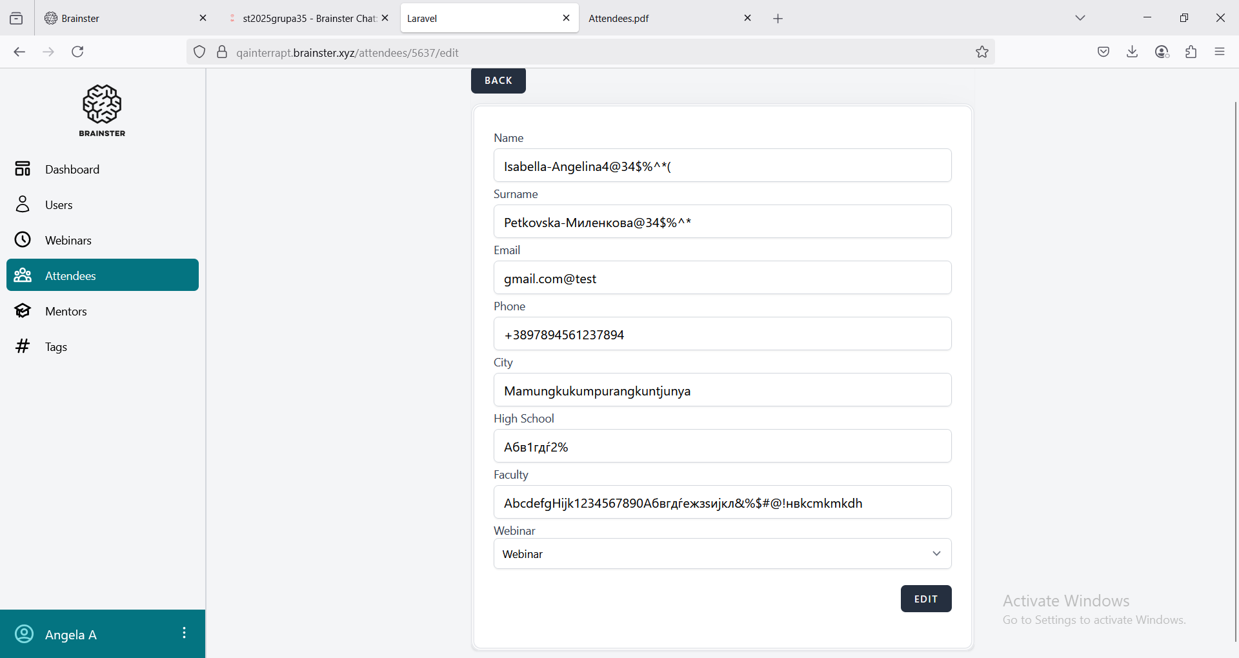Screen dimensions: 1239x658
Task: Click the Users person icon
Action: coord(23,204)
